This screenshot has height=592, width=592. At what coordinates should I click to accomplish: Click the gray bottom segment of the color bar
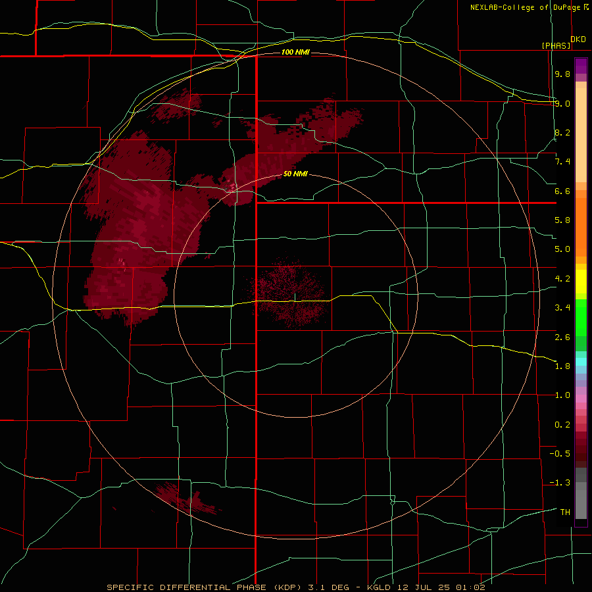(x=581, y=504)
